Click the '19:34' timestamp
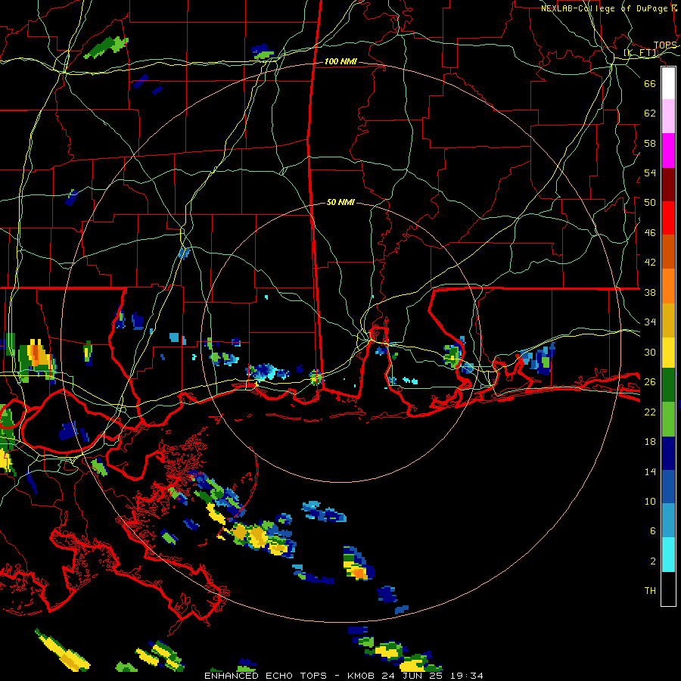The width and height of the screenshot is (681, 681). coord(465,676)
